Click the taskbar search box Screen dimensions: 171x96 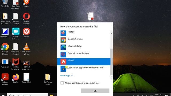pos(27,95)
